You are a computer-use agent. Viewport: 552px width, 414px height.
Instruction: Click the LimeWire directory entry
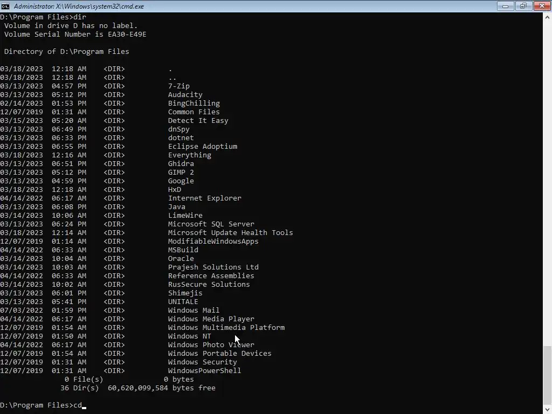(x=185, y=216)
